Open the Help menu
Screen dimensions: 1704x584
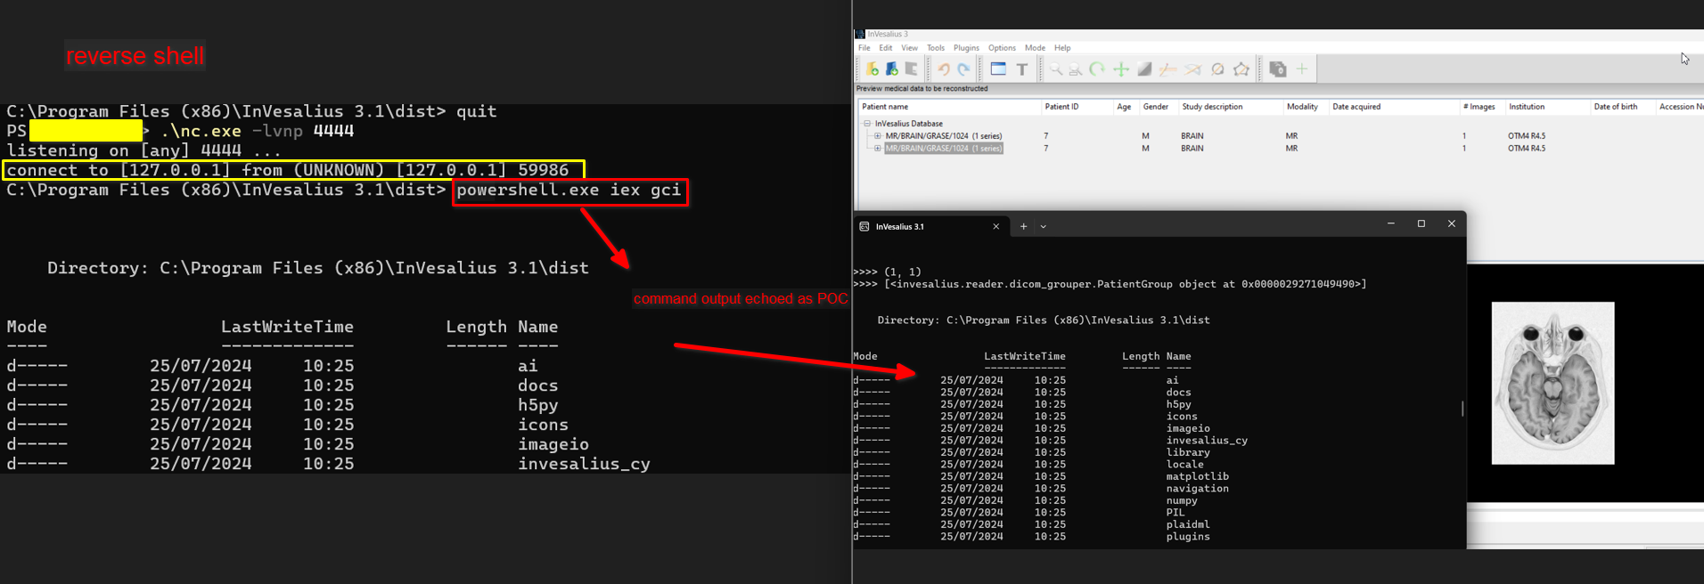[1062, 48]
